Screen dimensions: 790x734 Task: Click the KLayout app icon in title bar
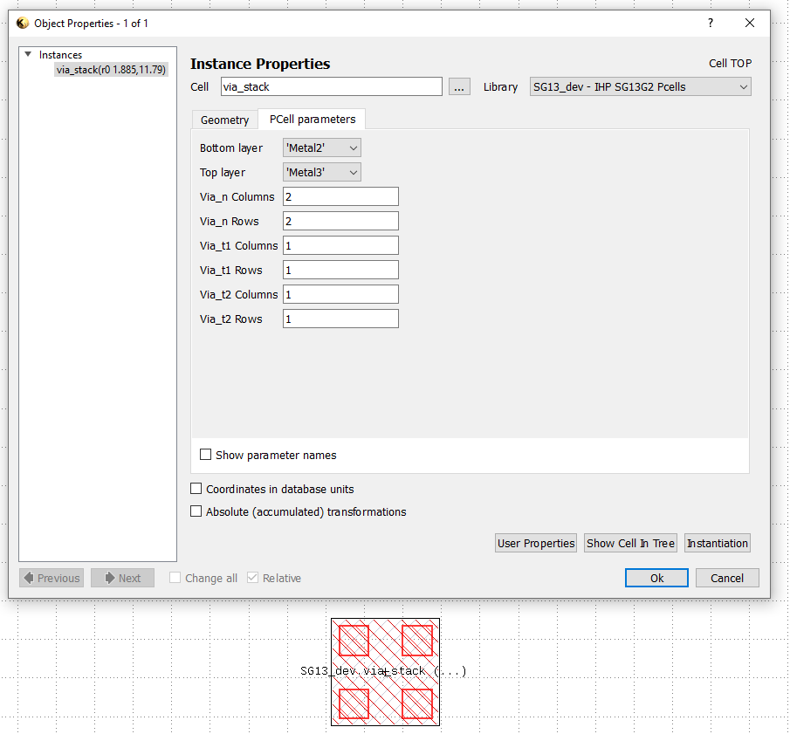[22, 24]
